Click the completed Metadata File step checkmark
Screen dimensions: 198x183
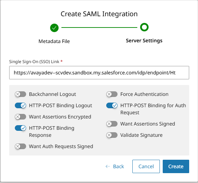(x=54, y=28)
